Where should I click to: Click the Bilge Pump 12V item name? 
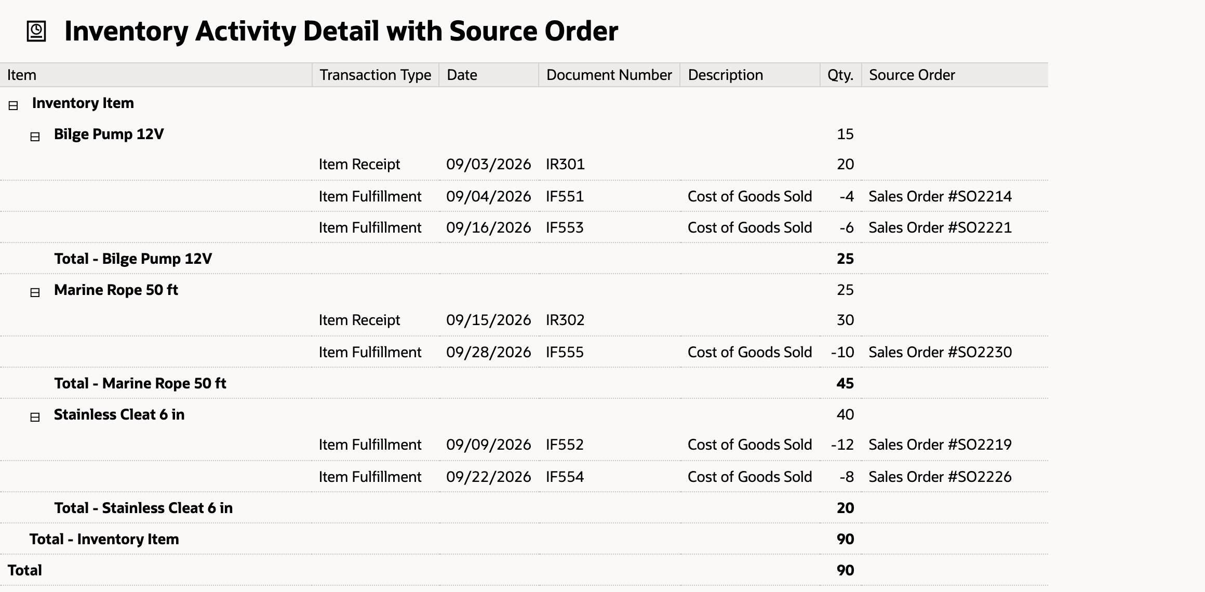pos(109,134)
